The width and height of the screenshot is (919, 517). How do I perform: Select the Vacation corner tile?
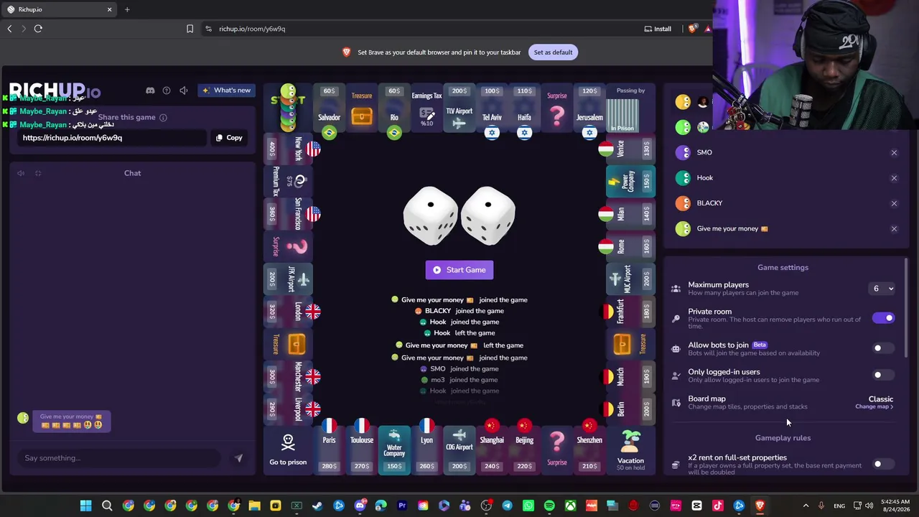point(630,450)
